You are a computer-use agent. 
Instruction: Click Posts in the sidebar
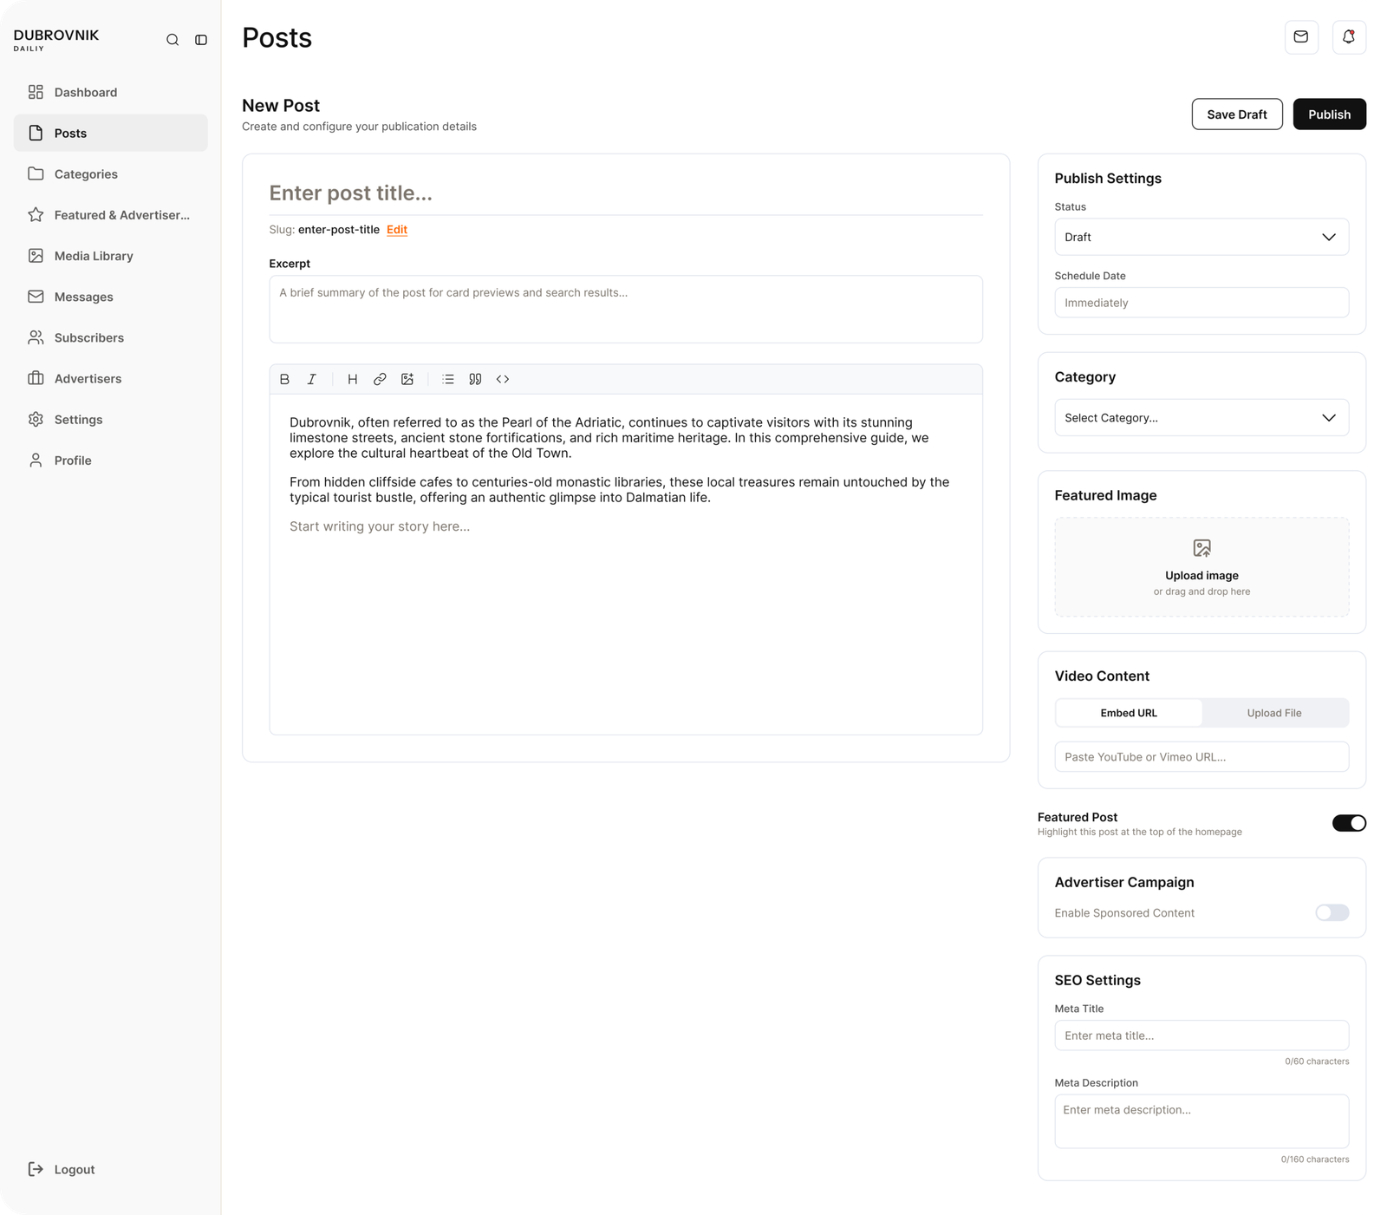tap(111, 133)
